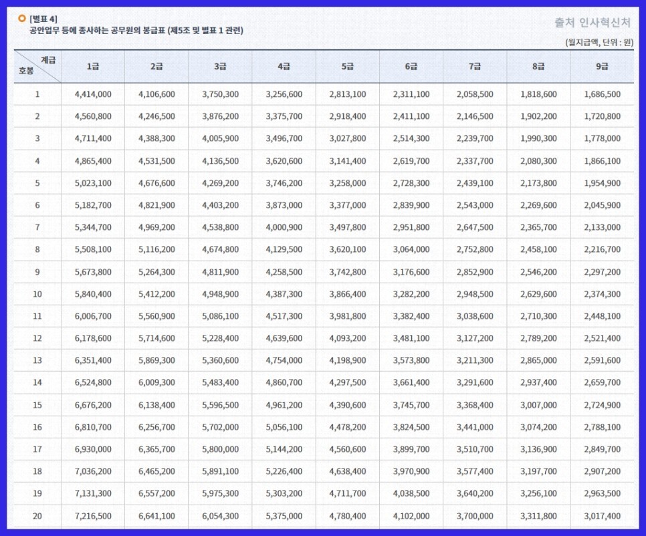Click the value 3,661,400
This screenshot has height=536, width=646.
(411, 382)
